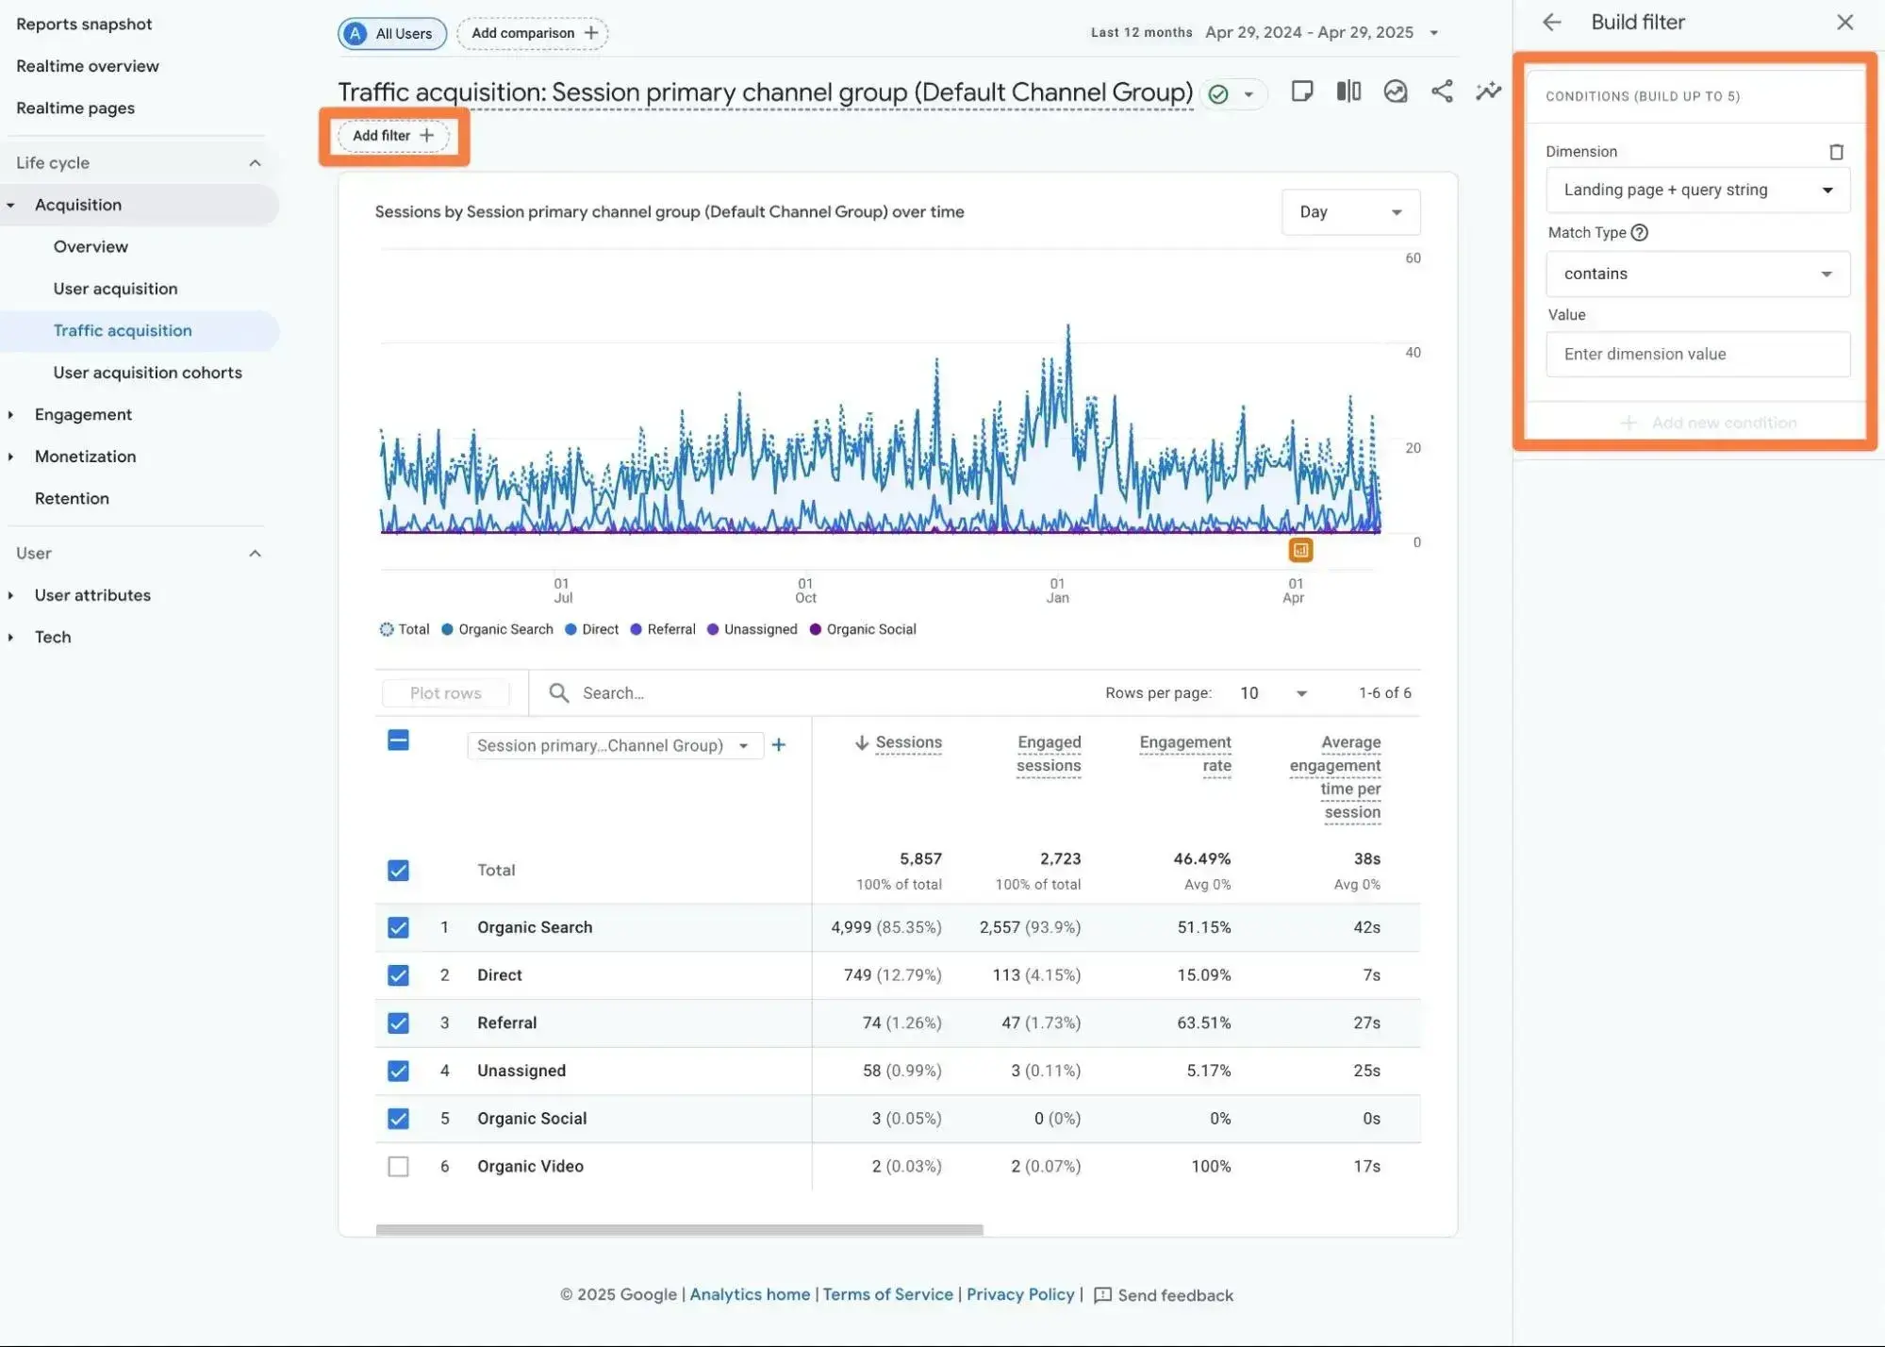Image resolution: width=1885 pixels, height=1347 pixels.
Task: Open the Match Type help icon
Action: 1640,232
